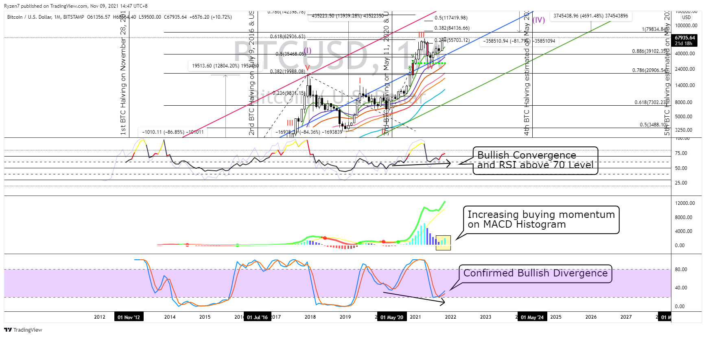Click Fibonacci label 0.5(3488.10)
Image resolution: width=706 pixels, height=337 pixels.
[654, 125]
